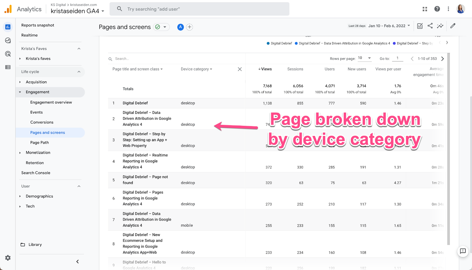The width and height of the screenshot is (472, 270).
Task: Click the report vertical scrollbar
Action: 449,149
